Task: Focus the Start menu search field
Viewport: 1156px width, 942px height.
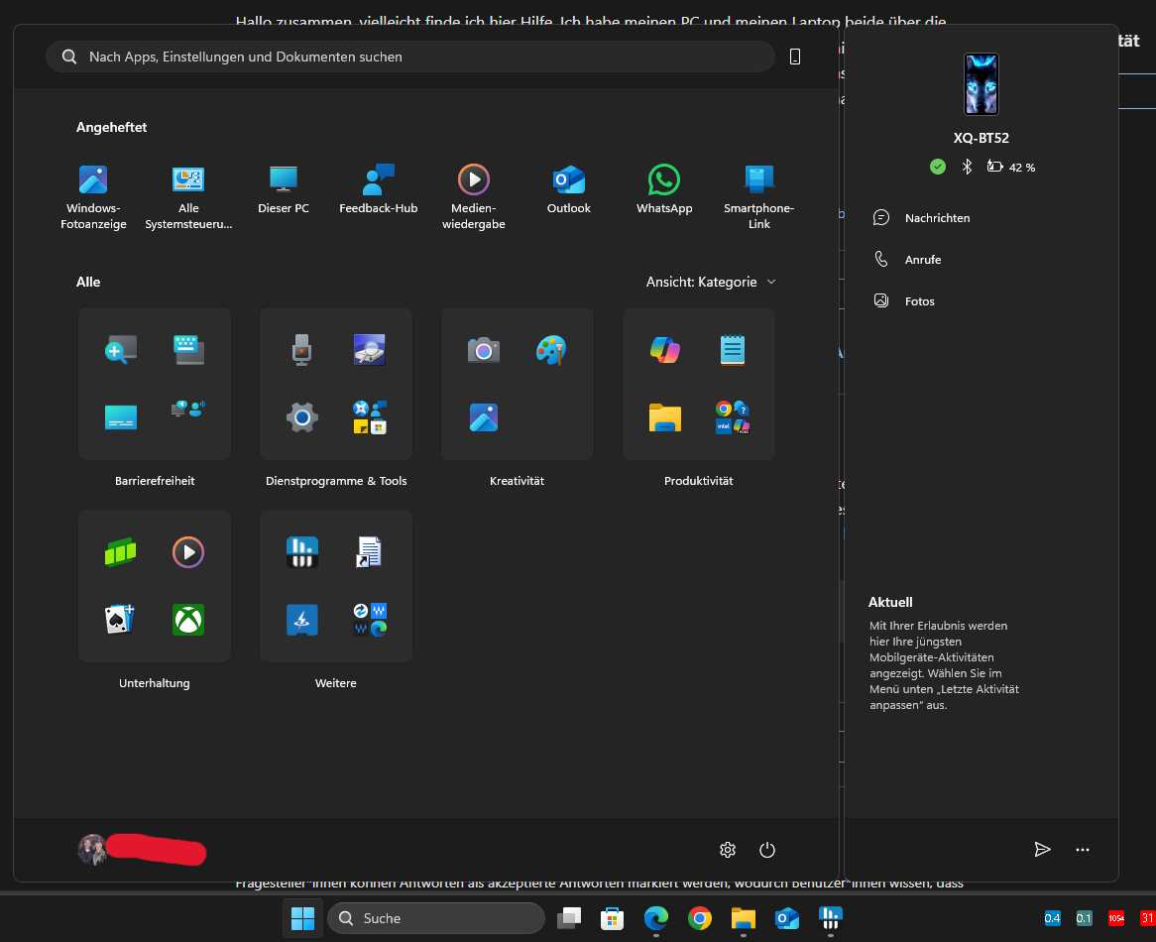Action: 409,57
